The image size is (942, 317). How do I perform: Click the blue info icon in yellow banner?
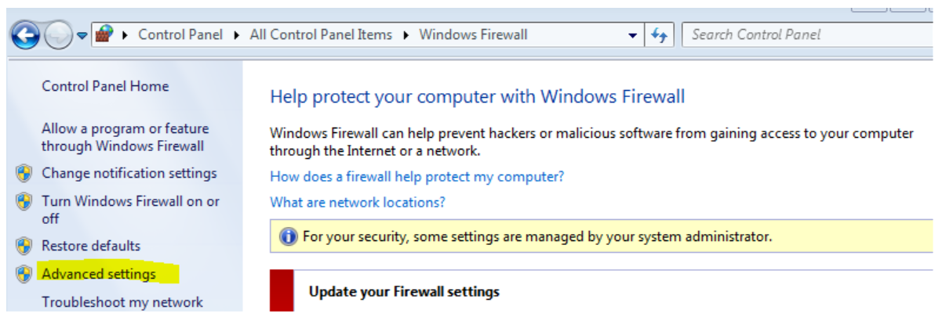click(x=289, y=236)
